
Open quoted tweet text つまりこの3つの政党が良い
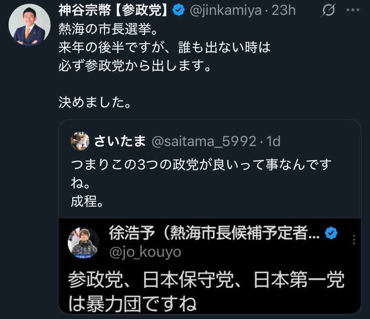pos(201,165)
